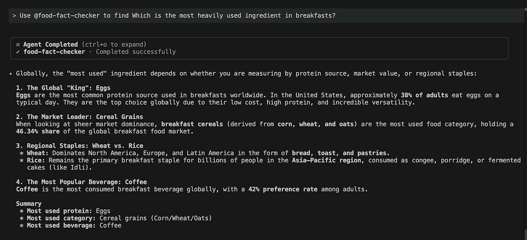Screen dimensions: 527x240
Task: Click the bold '46.34% share' text
Action: click(38, 132)
